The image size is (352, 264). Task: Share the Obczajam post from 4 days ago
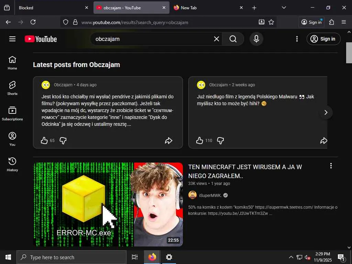tap(168, 141)
